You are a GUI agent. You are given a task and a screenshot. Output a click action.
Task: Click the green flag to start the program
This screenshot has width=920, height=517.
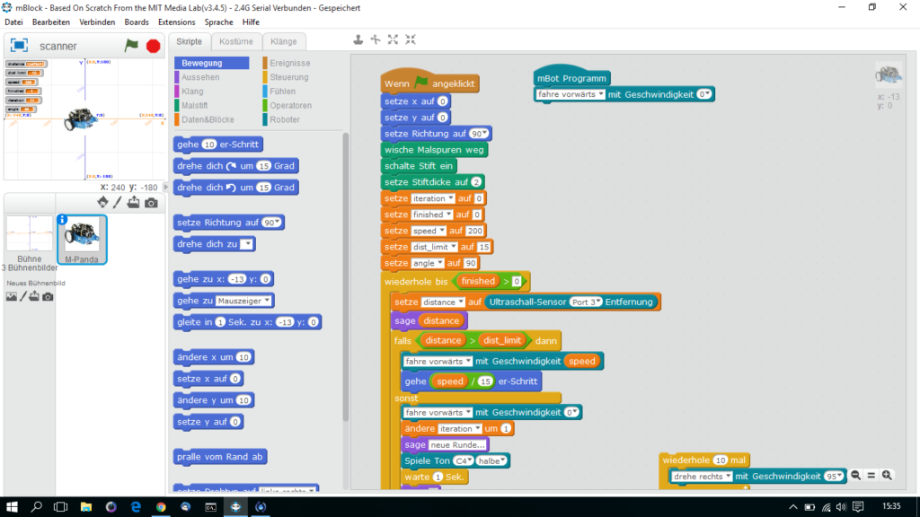tap(132, 46)
